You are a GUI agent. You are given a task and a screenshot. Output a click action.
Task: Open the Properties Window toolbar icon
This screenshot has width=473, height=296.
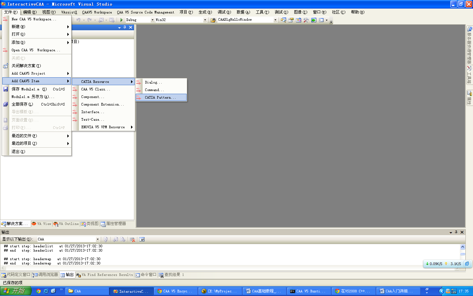[x=291, y=20]
